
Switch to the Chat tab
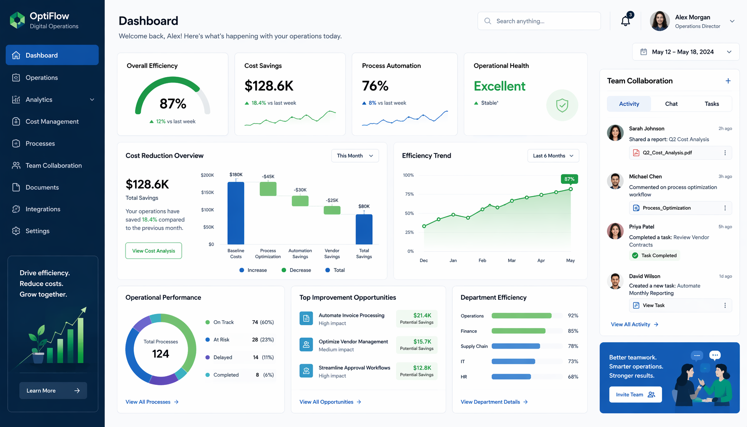(671, 104)
